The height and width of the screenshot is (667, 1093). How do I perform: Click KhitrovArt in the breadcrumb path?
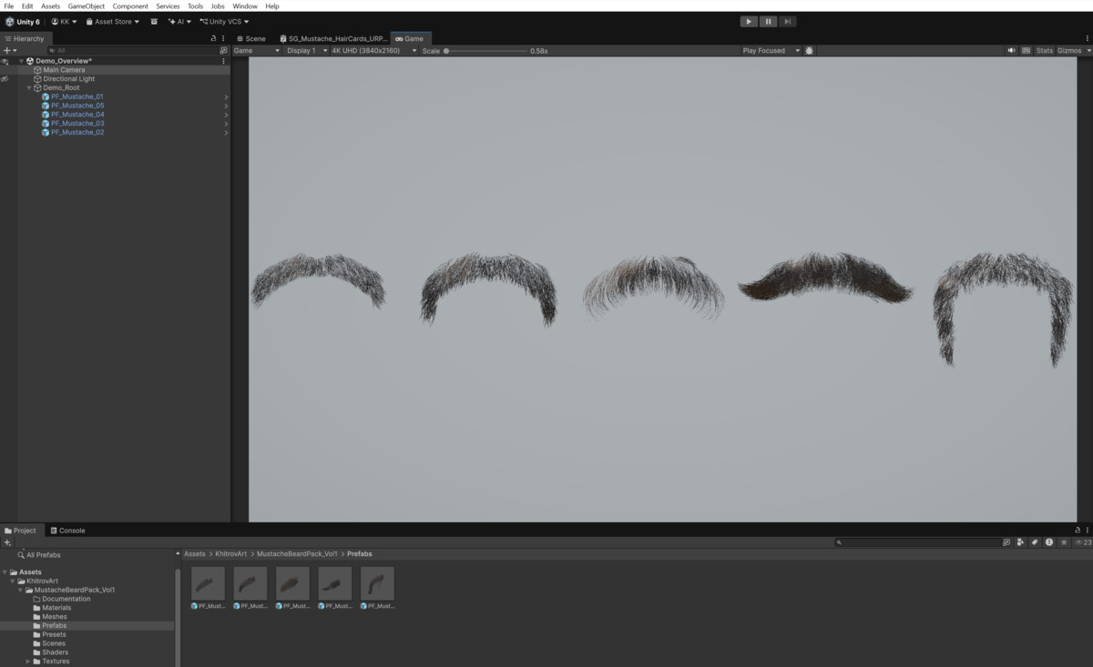click(231, 554)
